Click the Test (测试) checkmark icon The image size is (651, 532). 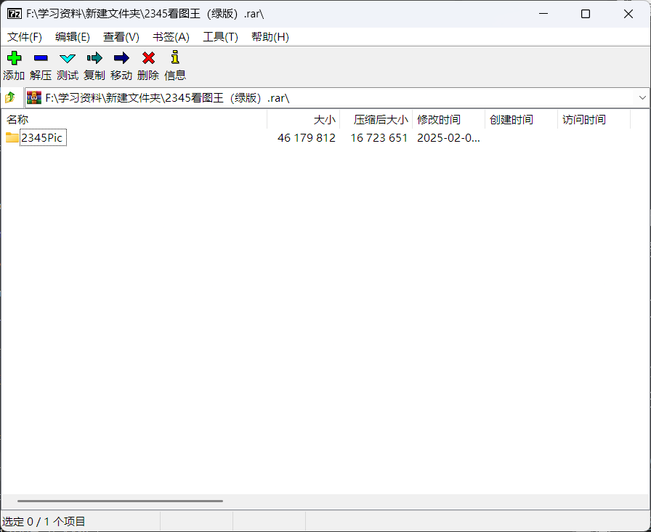[68, 58]
